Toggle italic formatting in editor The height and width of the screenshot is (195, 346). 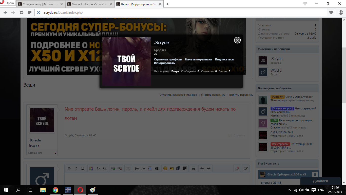[76, 168]
